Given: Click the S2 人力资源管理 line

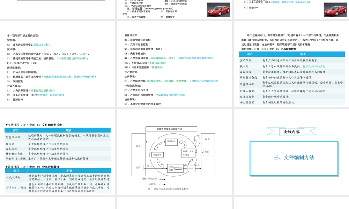Looking at the screenshot, I should [31, 91].
